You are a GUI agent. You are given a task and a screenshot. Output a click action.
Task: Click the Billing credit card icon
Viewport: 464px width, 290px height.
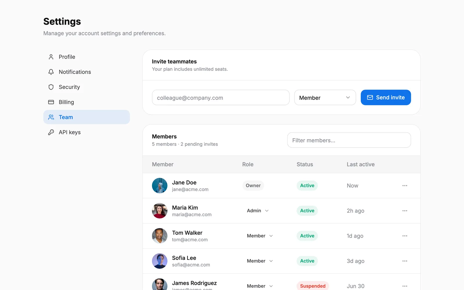(51, 102)
